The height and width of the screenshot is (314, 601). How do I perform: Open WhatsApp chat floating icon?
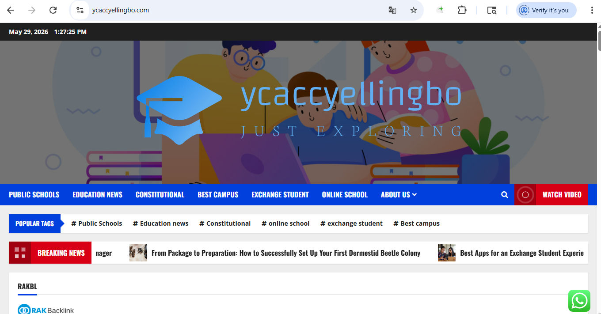pyautogui.click(x=579, y=301)
